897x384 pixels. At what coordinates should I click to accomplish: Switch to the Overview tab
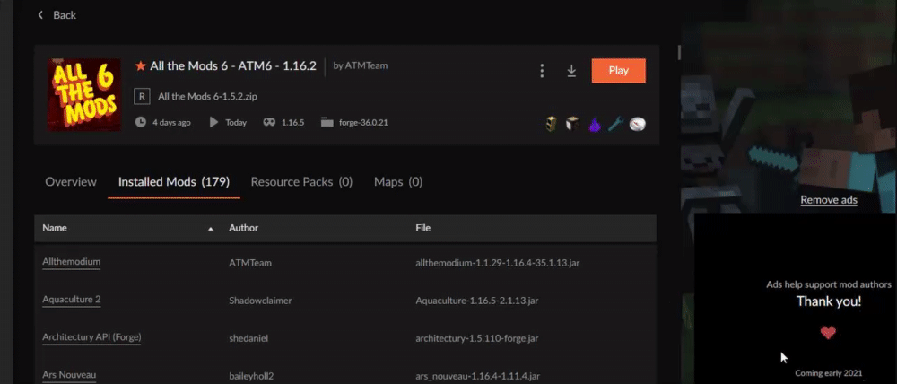(x=71, y=182)
